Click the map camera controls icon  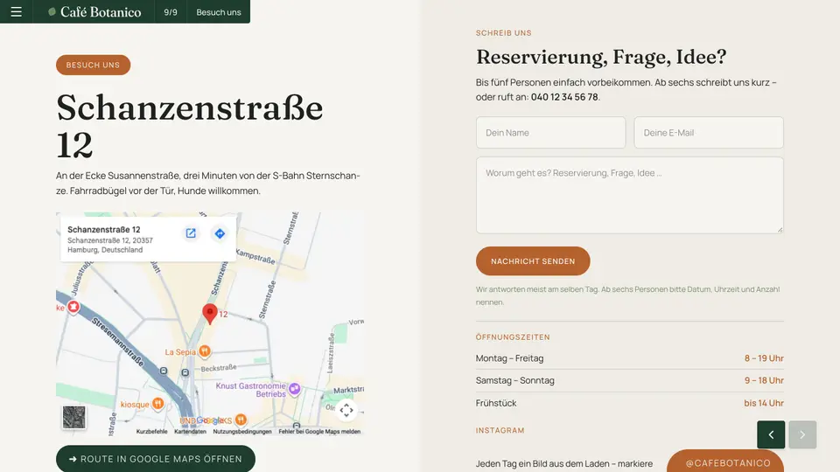(346, 411)
